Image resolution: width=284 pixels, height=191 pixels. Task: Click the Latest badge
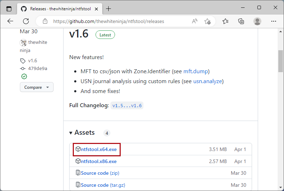105,35
